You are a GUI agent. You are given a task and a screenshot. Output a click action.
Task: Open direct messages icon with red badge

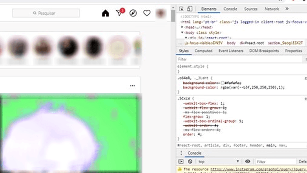coord(120,12)
